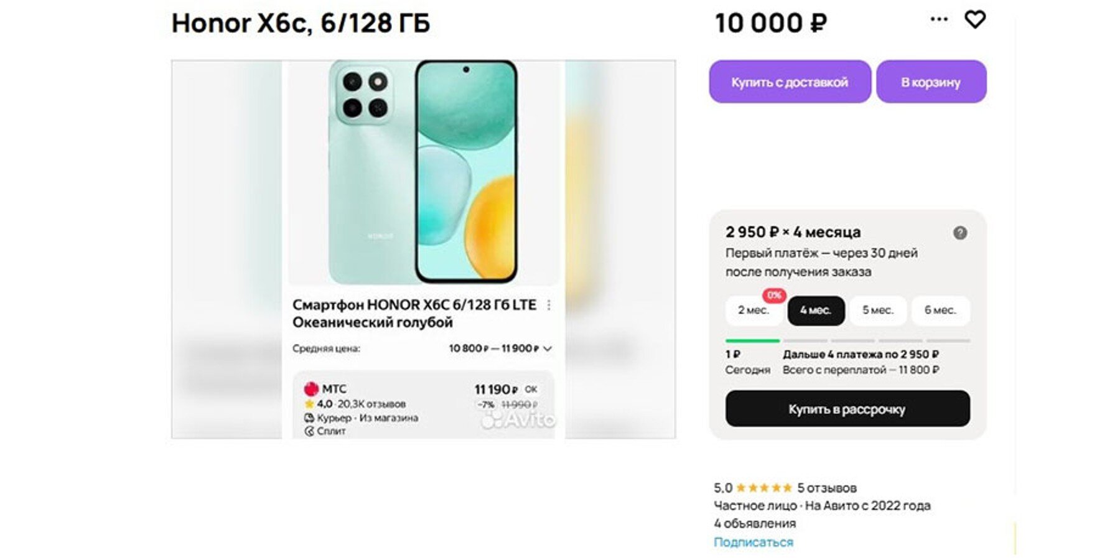Add item via В корзину button
Image resolution: width=1120 pixels, height=560 pixels.
tap(931, 82)
